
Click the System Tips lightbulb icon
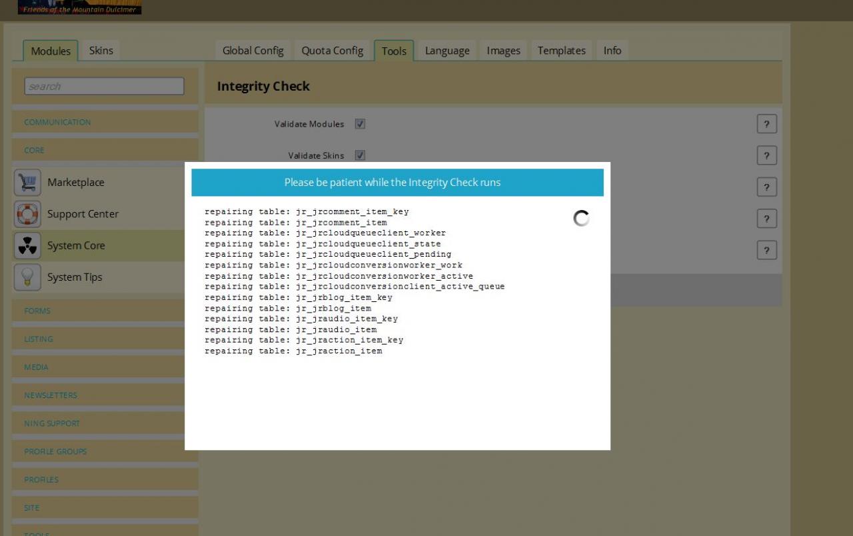point(27,277)
